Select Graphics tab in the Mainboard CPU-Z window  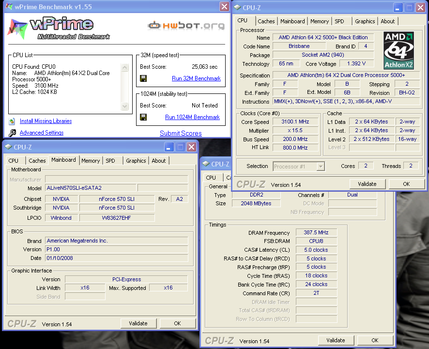click(136, 161)
